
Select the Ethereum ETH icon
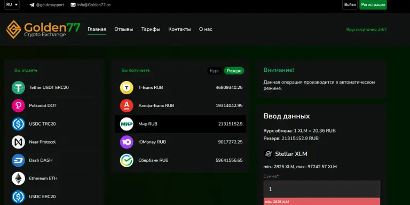coord(18,178)
